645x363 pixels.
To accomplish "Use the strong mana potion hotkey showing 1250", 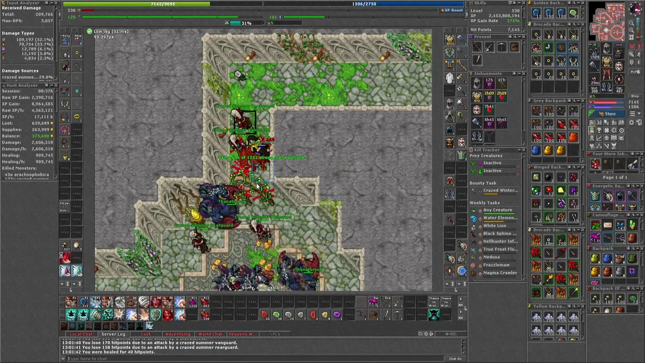I will pyautogui.click(x=193, y=302).
